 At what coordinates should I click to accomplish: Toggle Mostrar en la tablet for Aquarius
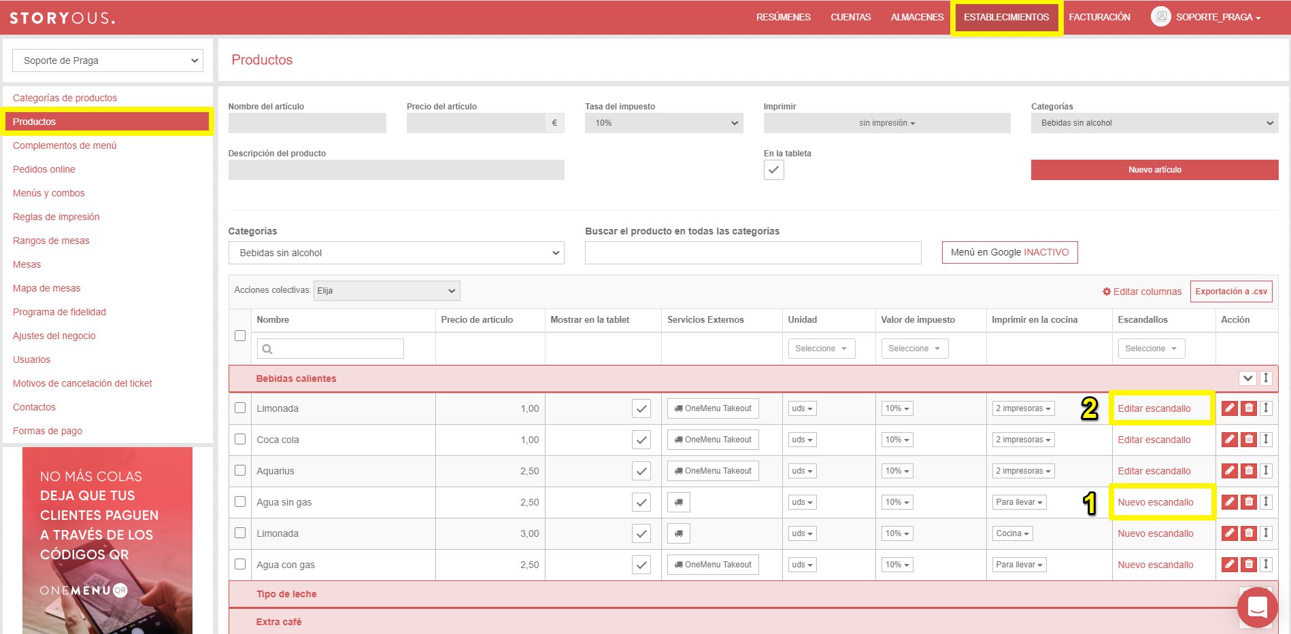[x=641, y=471]
